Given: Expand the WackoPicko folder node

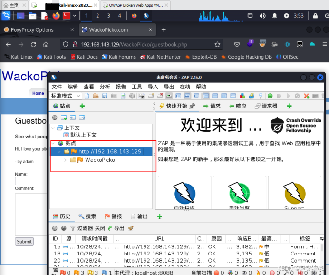Looking at the screenshot, I should tap(65, 160).
